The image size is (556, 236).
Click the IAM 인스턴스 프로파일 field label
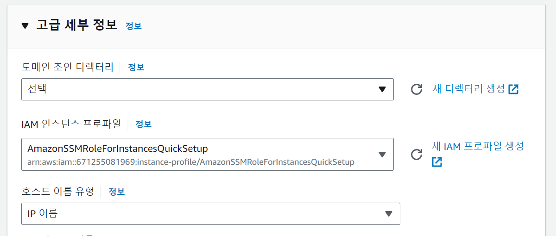tap(71, 124)
